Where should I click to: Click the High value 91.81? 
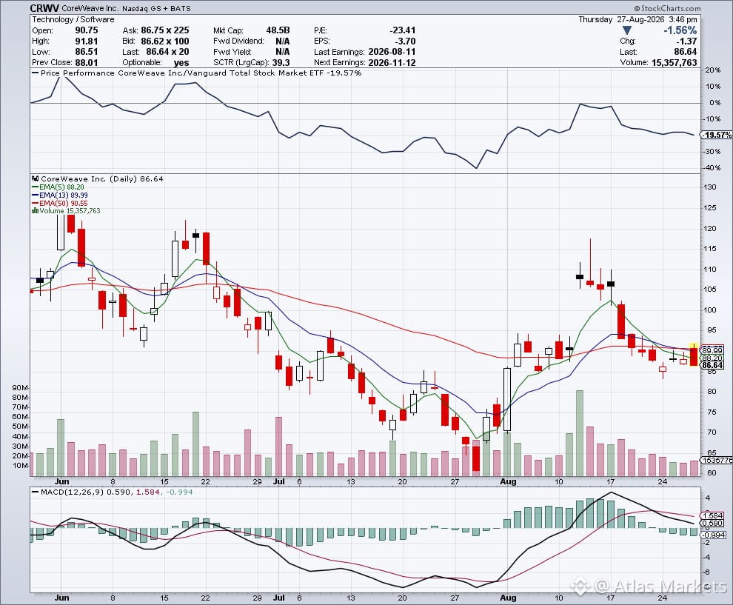tap(87, 41)
